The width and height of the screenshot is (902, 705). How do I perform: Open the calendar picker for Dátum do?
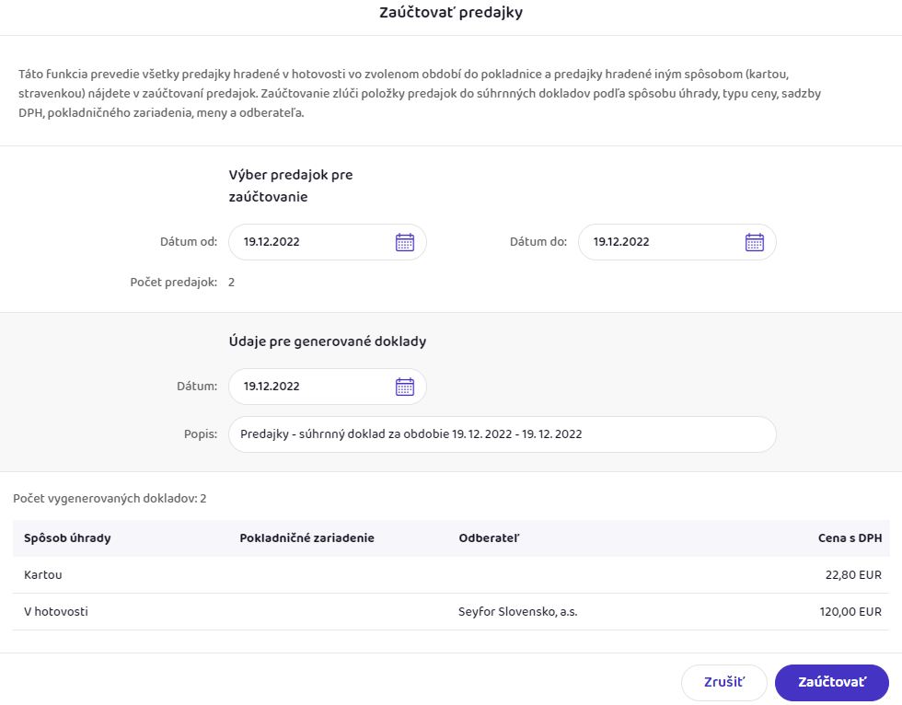tap(755, 242)
